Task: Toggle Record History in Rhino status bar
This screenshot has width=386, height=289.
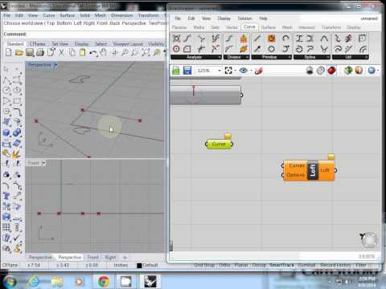Action: (335, 265)
